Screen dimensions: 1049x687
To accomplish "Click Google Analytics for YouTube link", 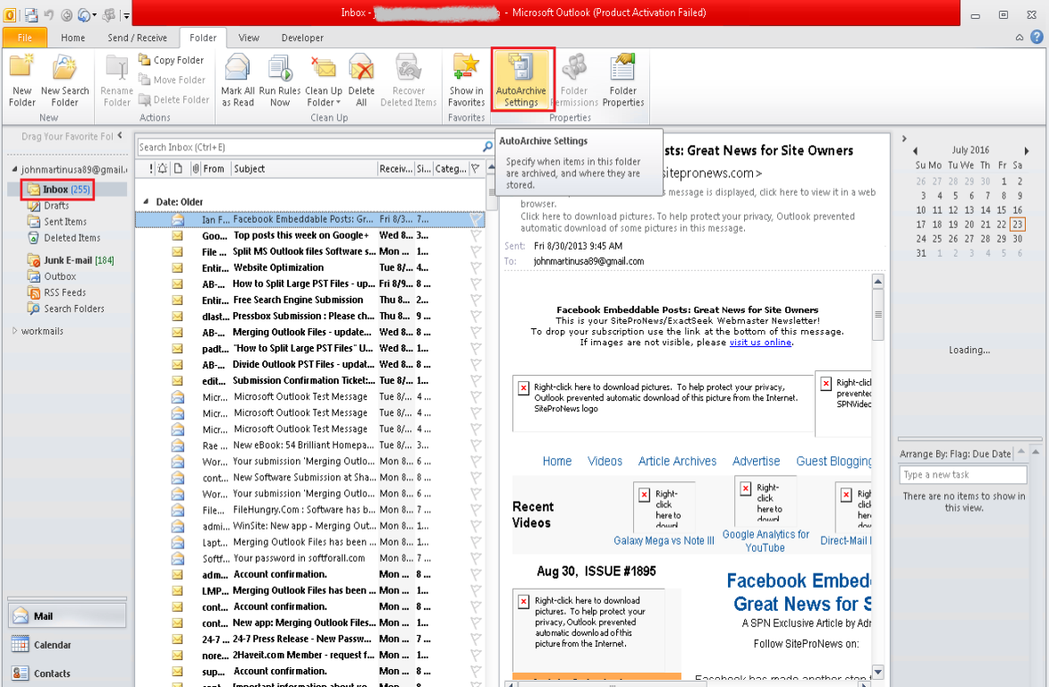I will tap(766, 541).
